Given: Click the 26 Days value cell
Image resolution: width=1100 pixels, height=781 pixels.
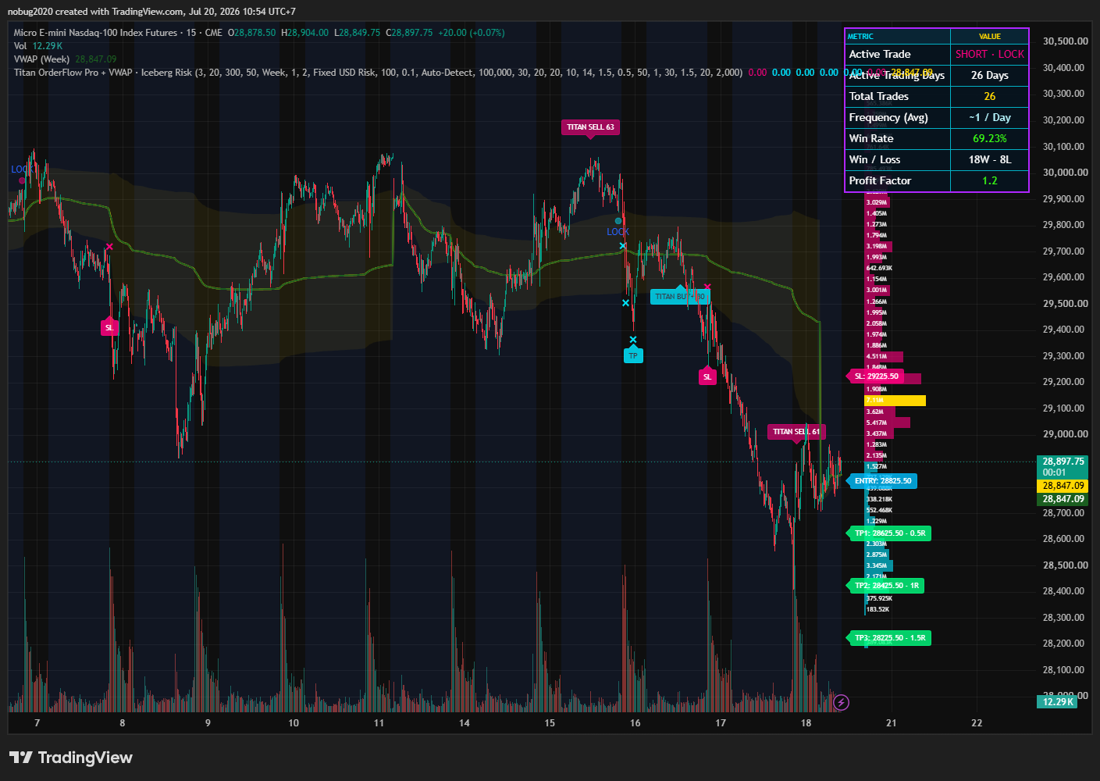Looking at the screenshot, I should (990, 76).
